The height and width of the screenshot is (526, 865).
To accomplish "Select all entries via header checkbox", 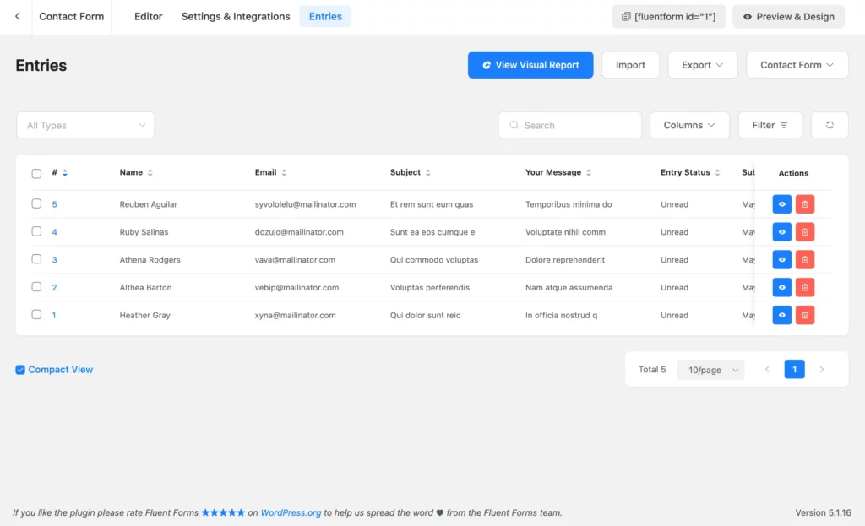I will pos(36,172).
